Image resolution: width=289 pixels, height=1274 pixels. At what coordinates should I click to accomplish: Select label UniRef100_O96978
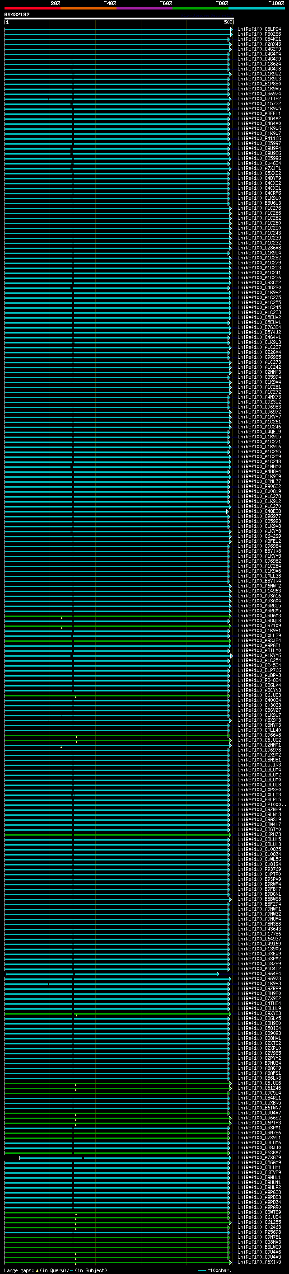(259, 750)
